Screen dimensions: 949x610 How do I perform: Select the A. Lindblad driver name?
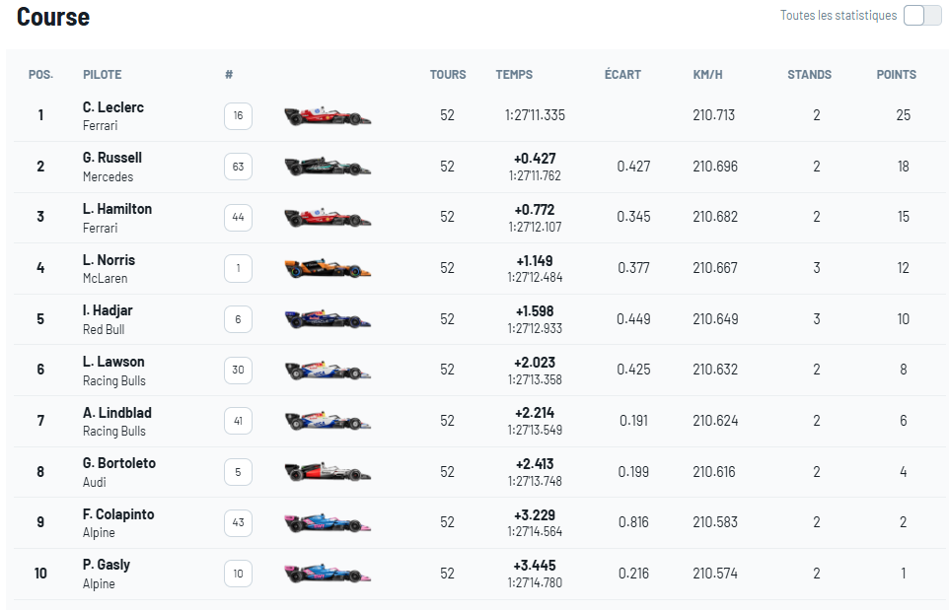(x=117, y=413)
